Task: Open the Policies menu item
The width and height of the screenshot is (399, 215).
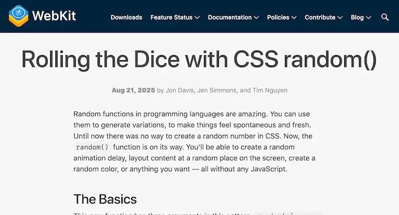Action: 278,17
